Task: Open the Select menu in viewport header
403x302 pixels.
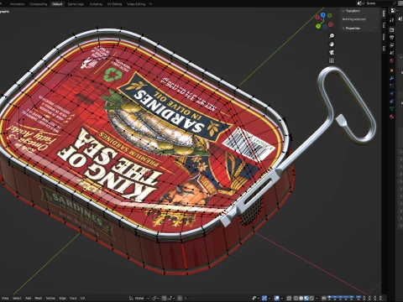Action: [x=17, y=298]
